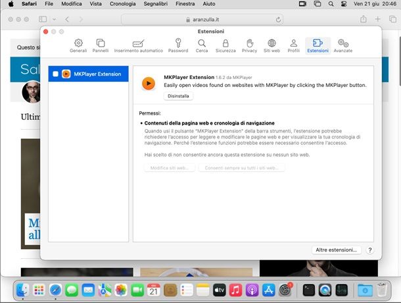Click the MKPlayer orange play icon in details
The width and height of the screenshot is (401, 303).
(149, 83)
